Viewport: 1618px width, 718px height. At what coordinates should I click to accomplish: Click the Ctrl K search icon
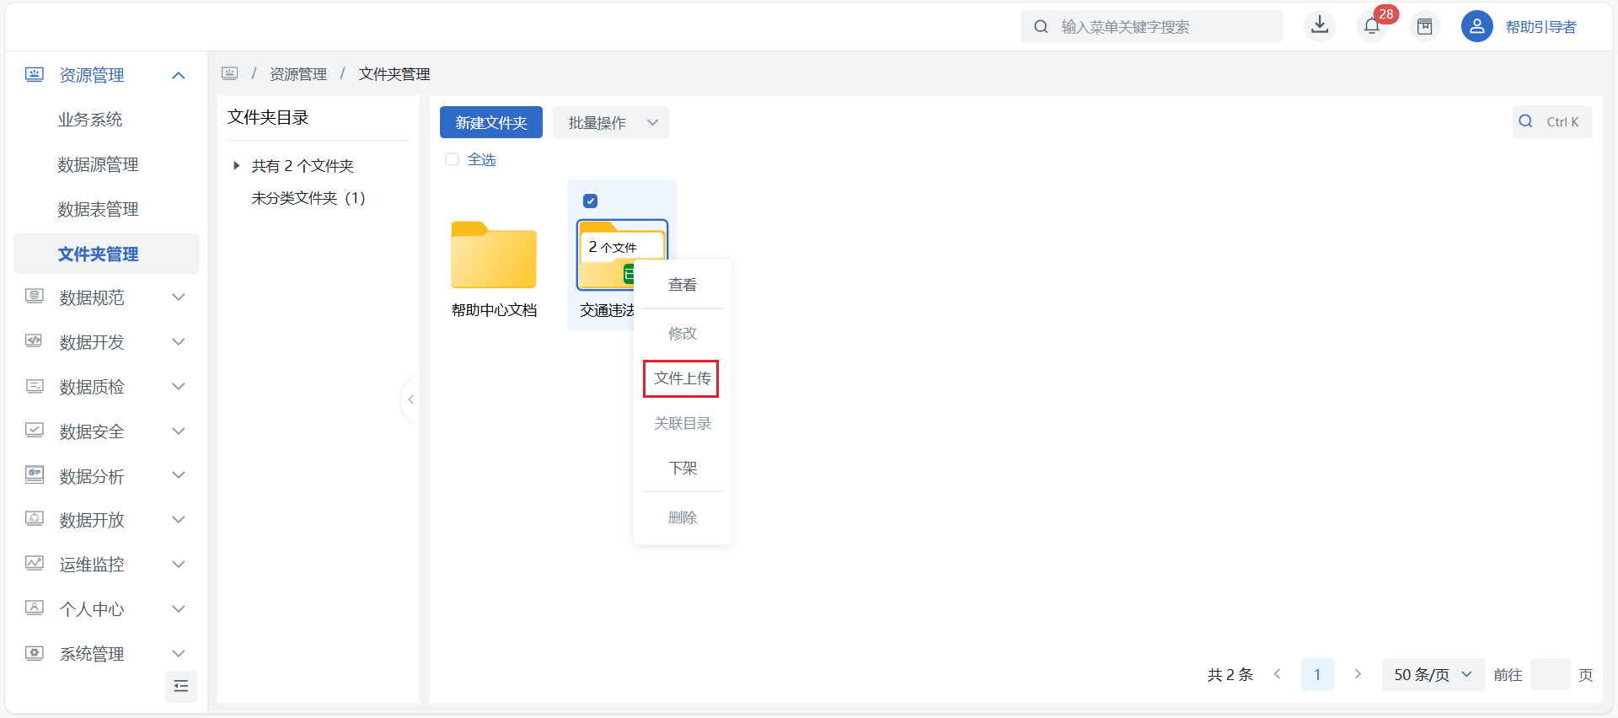pos(1525,121)
